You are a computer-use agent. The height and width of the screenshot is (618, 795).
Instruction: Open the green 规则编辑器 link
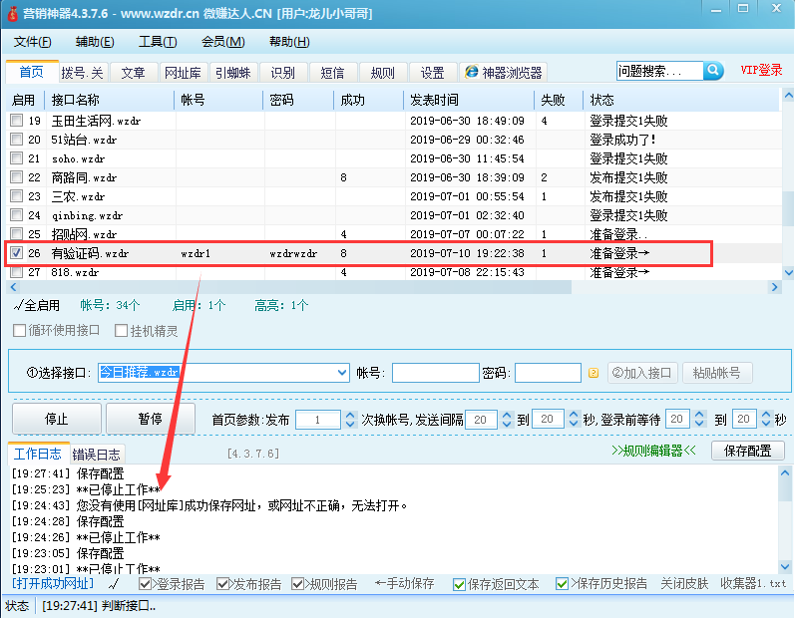pyautogui.click(x=653, y=451)
